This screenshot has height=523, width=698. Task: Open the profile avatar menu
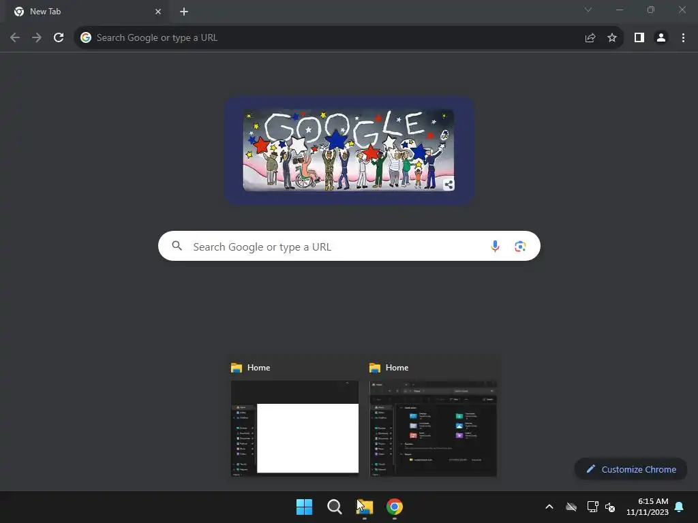point(661,38)
